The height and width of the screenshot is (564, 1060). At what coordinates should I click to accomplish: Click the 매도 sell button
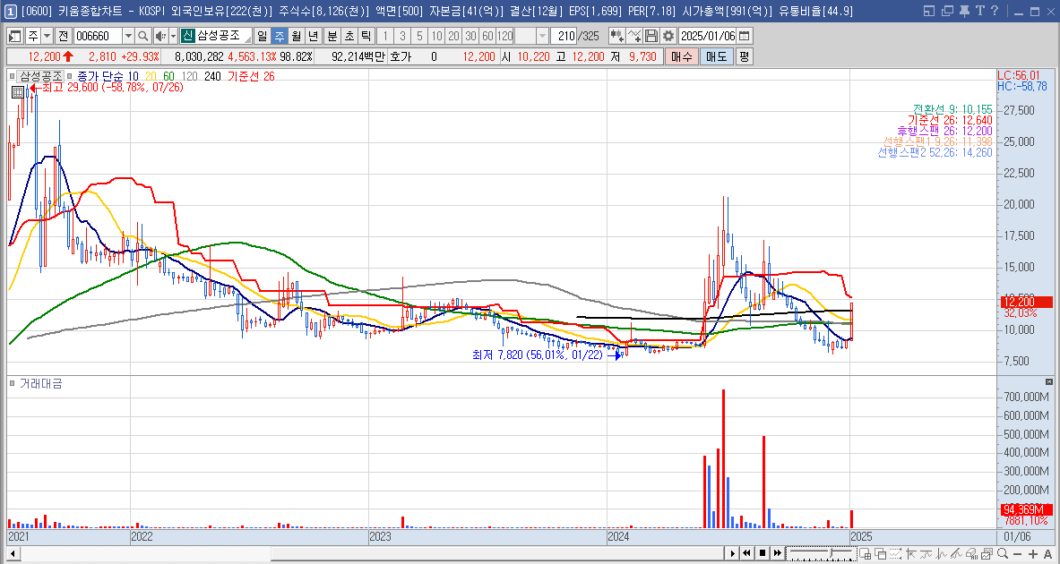coord(716,56)
